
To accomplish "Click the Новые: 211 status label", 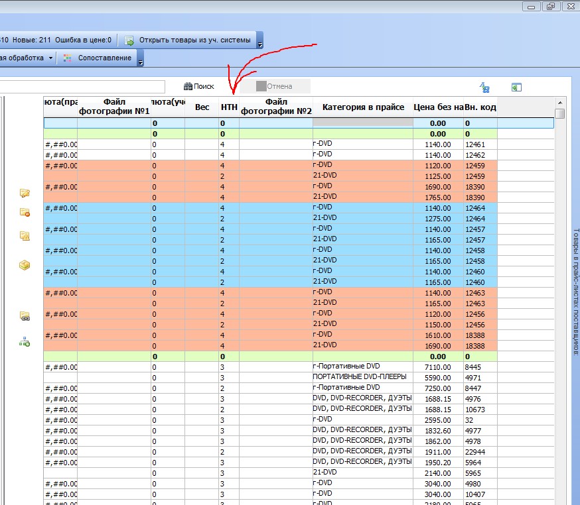I will tap(31, 40).
